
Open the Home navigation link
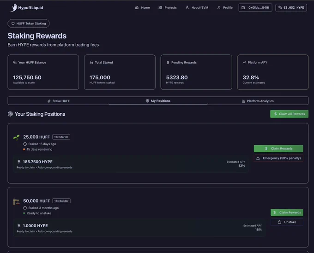coord(142,7)
